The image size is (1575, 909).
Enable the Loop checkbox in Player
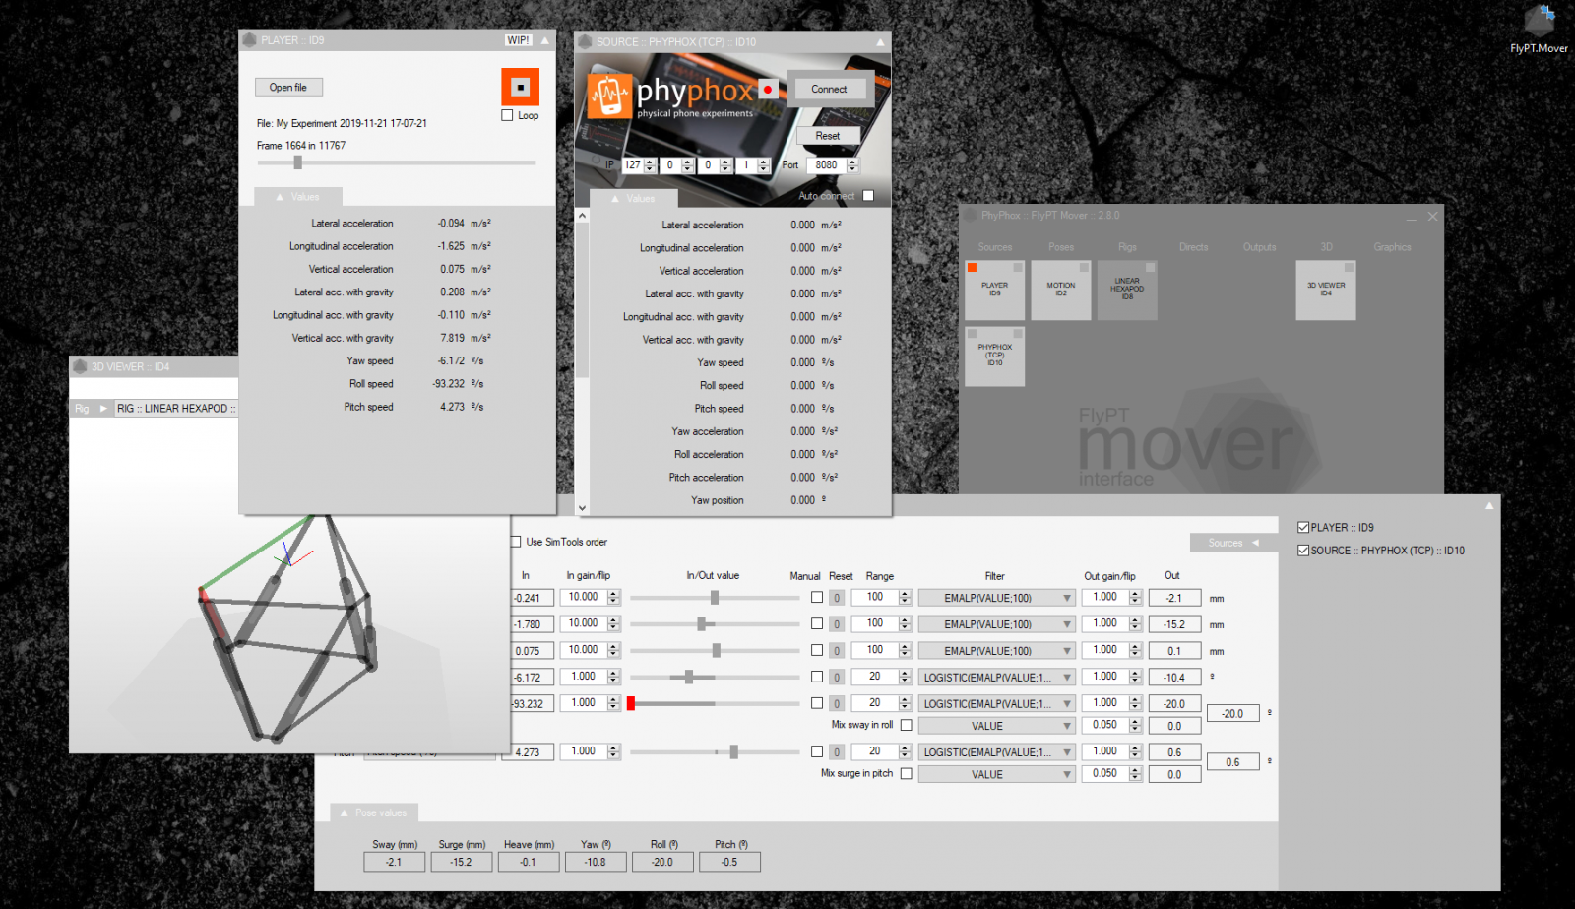[508, 115]
